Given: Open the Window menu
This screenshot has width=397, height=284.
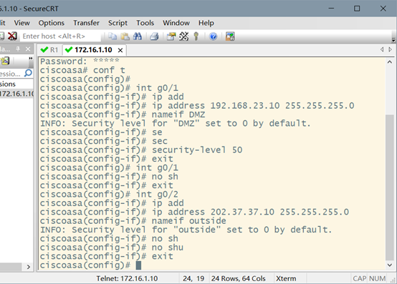Looking at the screenshot, I should coord(176,23).
